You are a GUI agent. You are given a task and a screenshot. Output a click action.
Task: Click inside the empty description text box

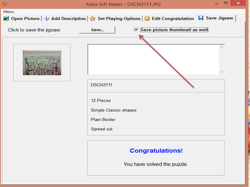(154, 59)
